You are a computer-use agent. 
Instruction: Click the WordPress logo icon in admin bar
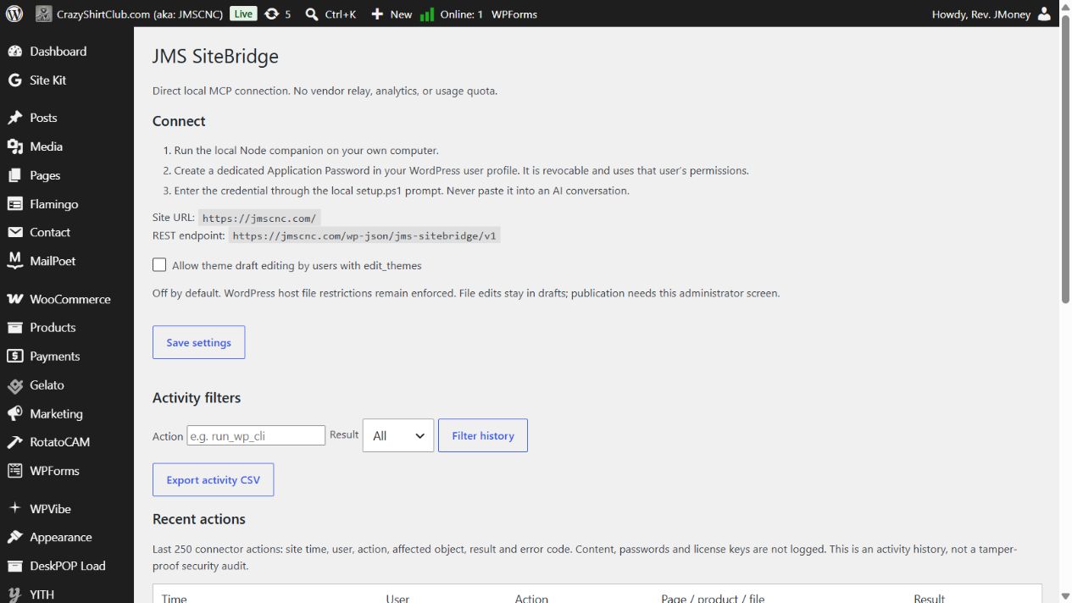click(14, 14)
